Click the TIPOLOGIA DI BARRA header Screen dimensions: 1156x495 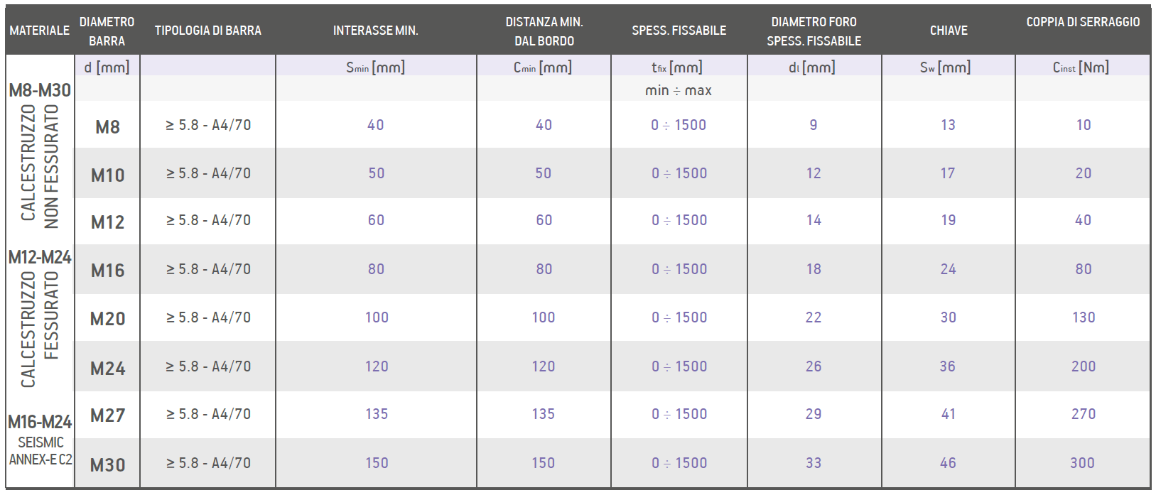(208, 31)
